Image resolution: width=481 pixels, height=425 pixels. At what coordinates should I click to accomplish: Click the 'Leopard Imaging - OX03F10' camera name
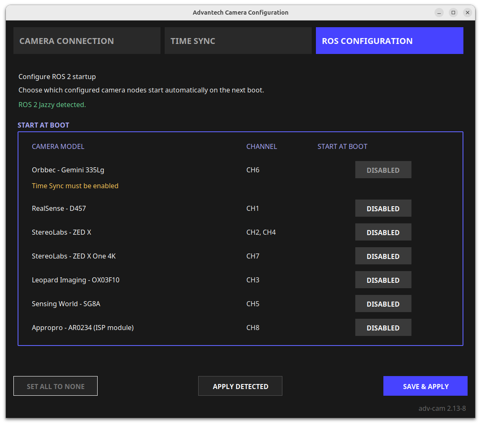click(75, 280)
